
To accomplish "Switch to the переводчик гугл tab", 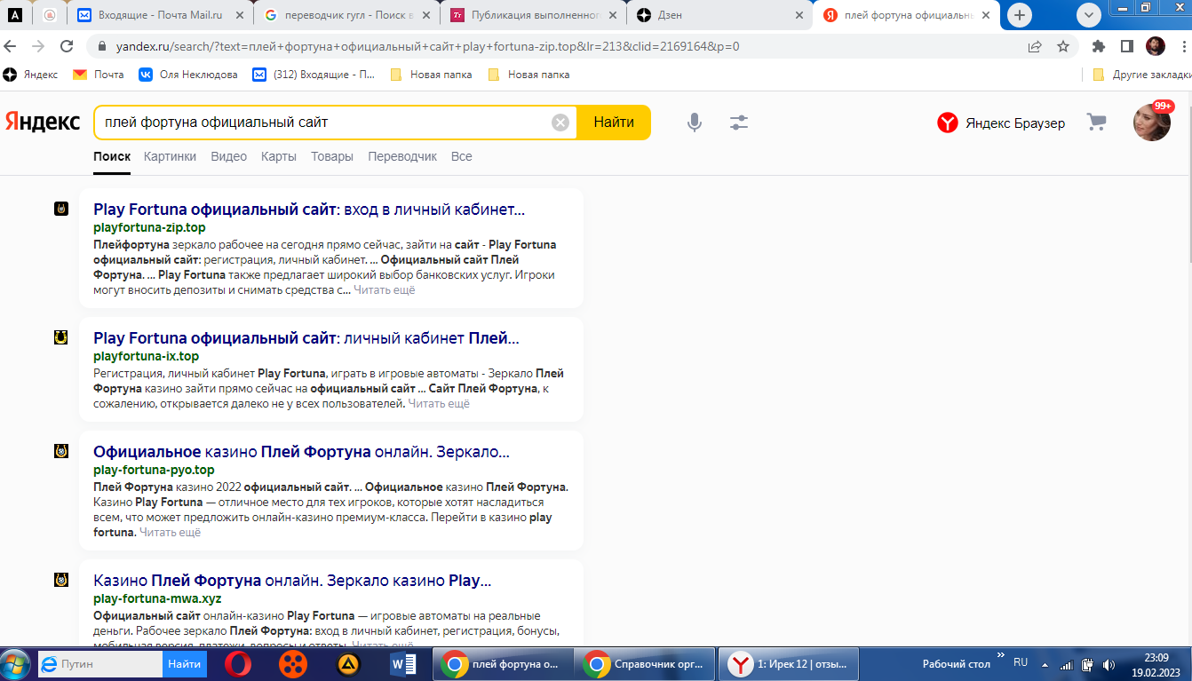I will coord(346,15).
